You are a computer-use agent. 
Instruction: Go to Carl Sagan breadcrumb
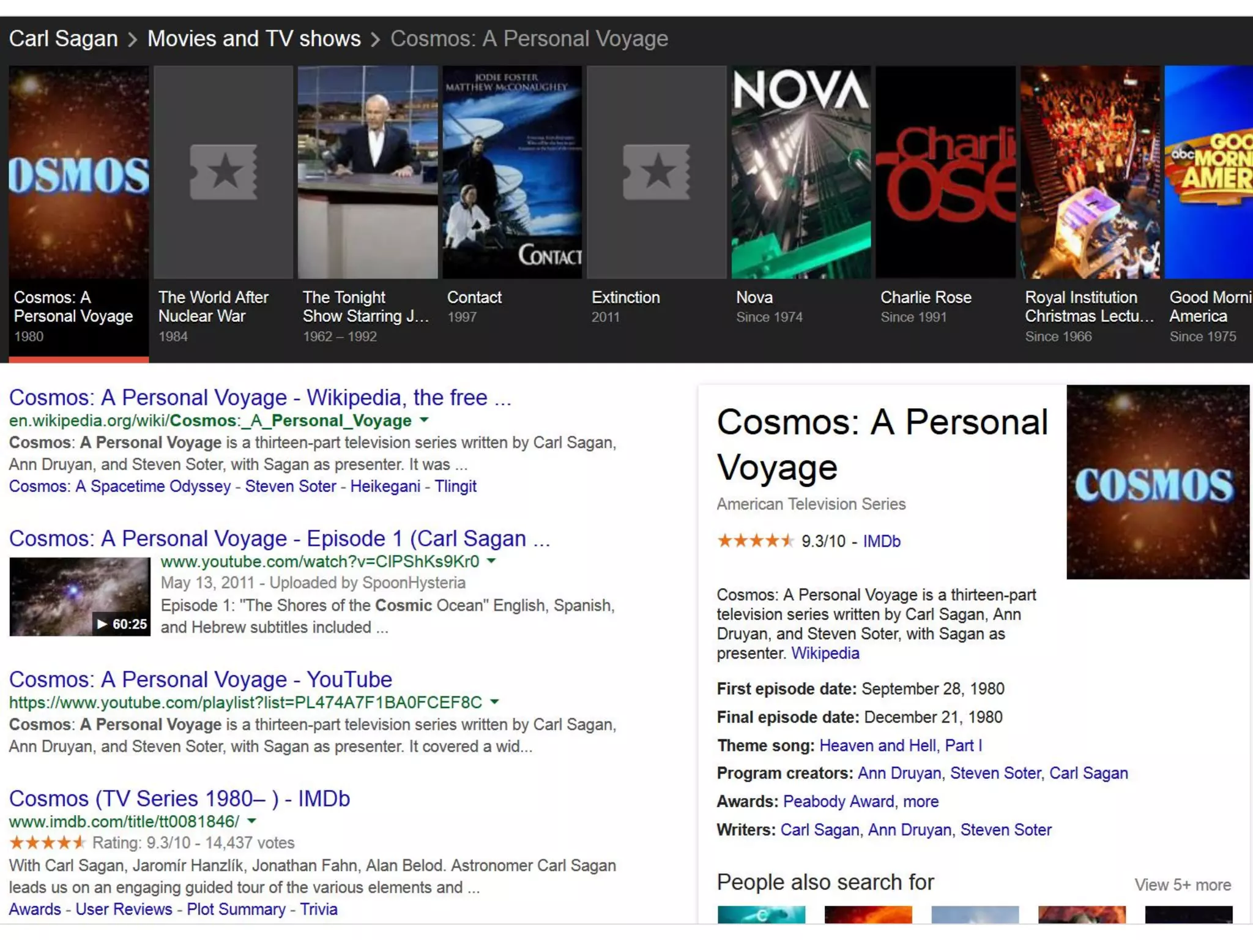(x=63, y=39)
